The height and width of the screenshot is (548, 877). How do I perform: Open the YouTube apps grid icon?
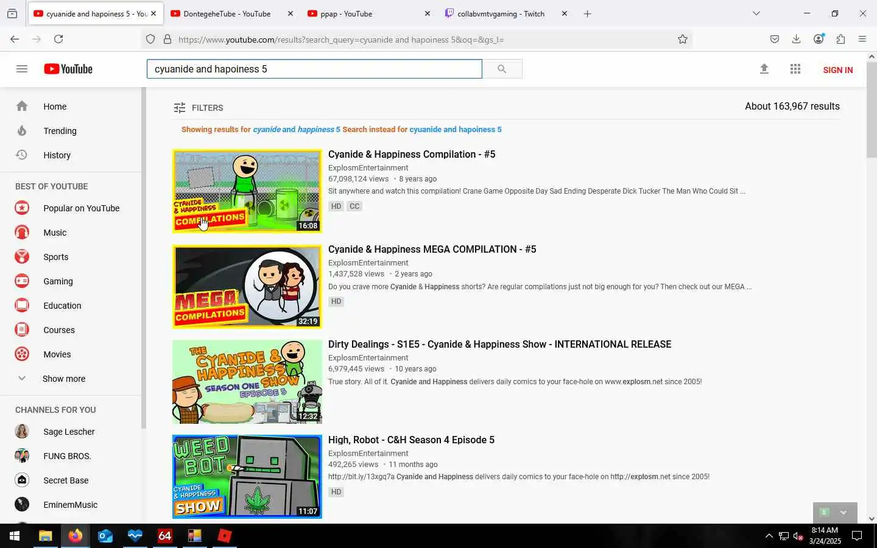pos(795,69)
